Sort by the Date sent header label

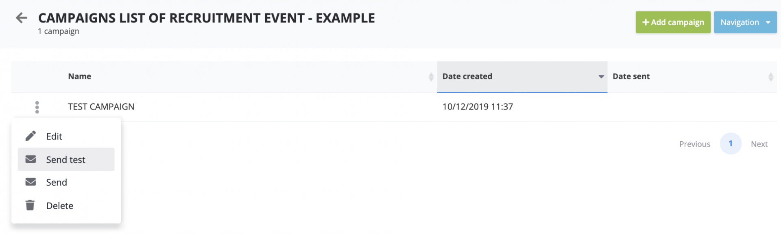[631, 77]
